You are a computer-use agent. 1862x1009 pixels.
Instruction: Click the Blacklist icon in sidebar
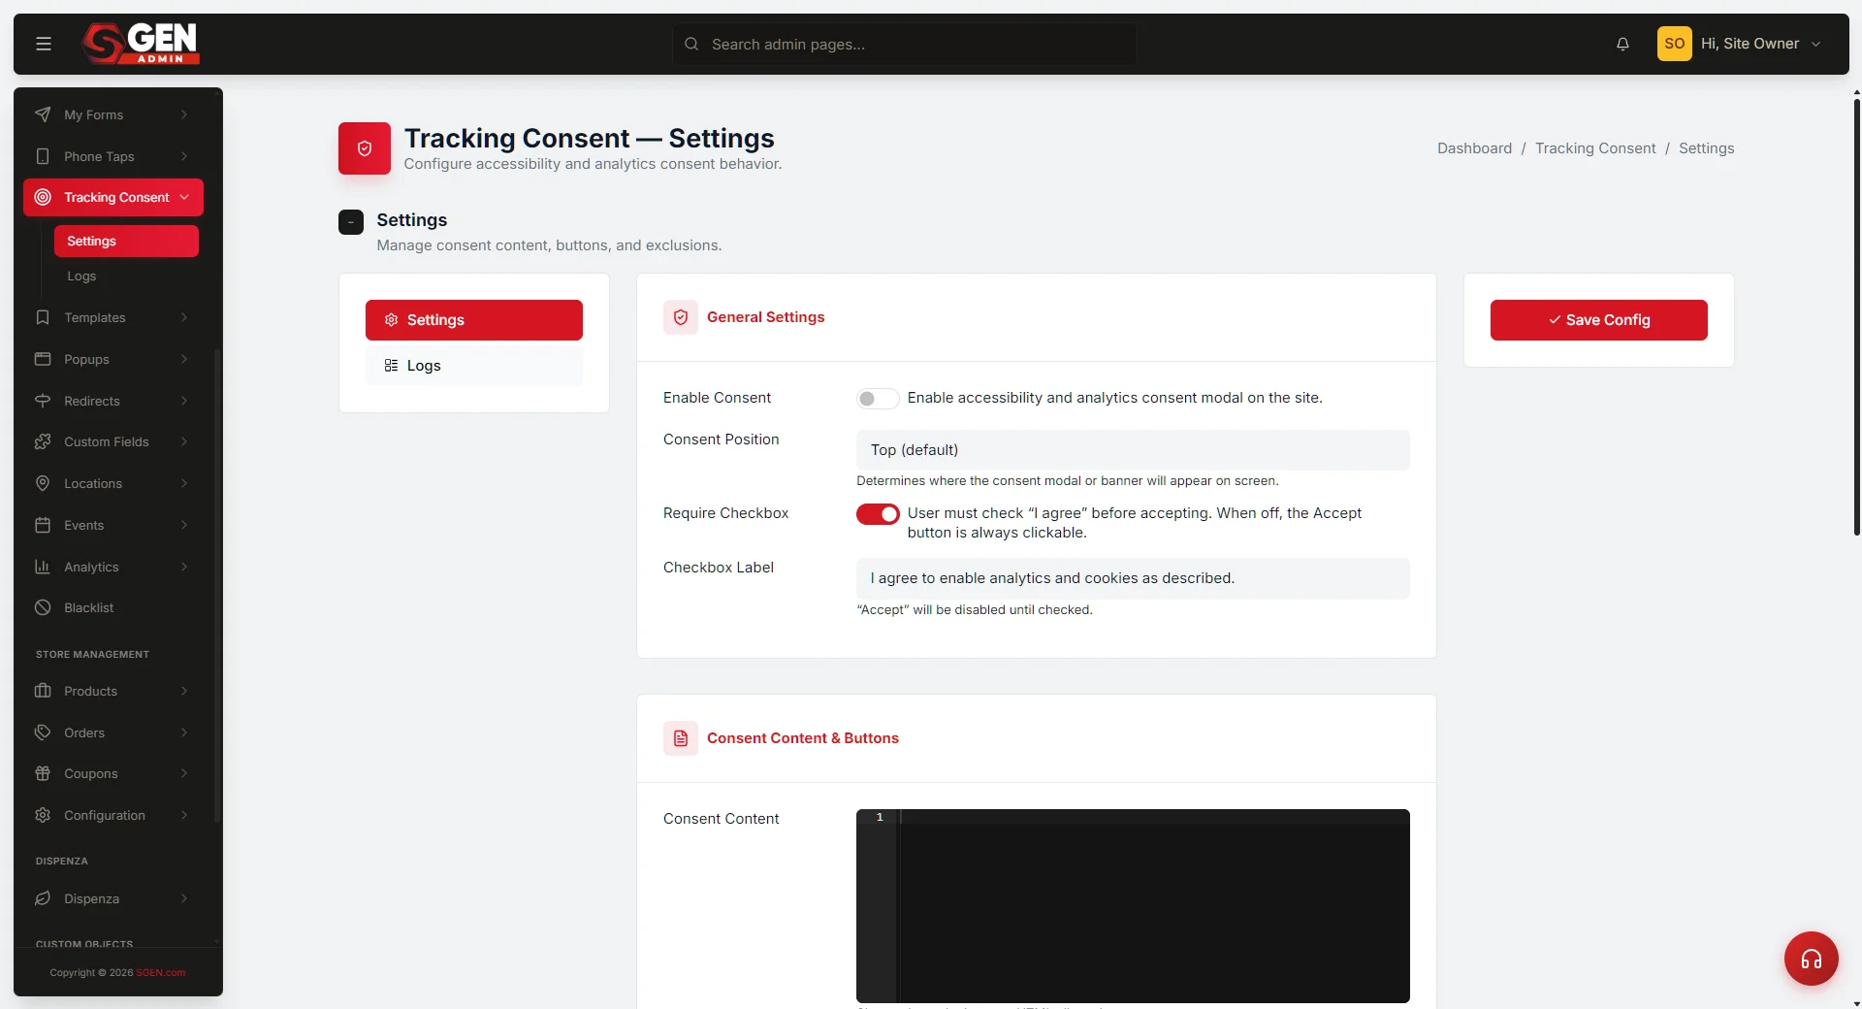tap(43, 607)
